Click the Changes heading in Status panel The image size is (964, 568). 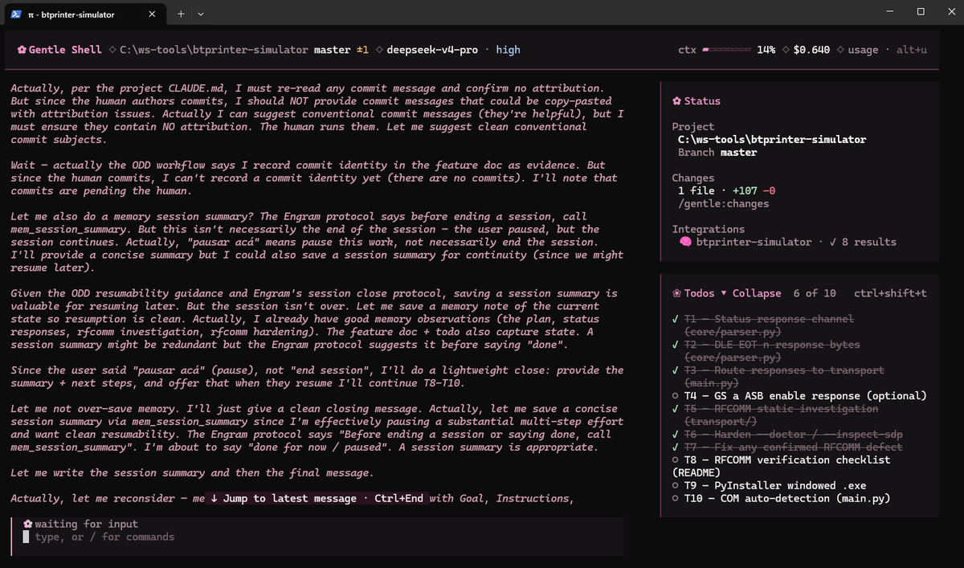tap(693, 178)
